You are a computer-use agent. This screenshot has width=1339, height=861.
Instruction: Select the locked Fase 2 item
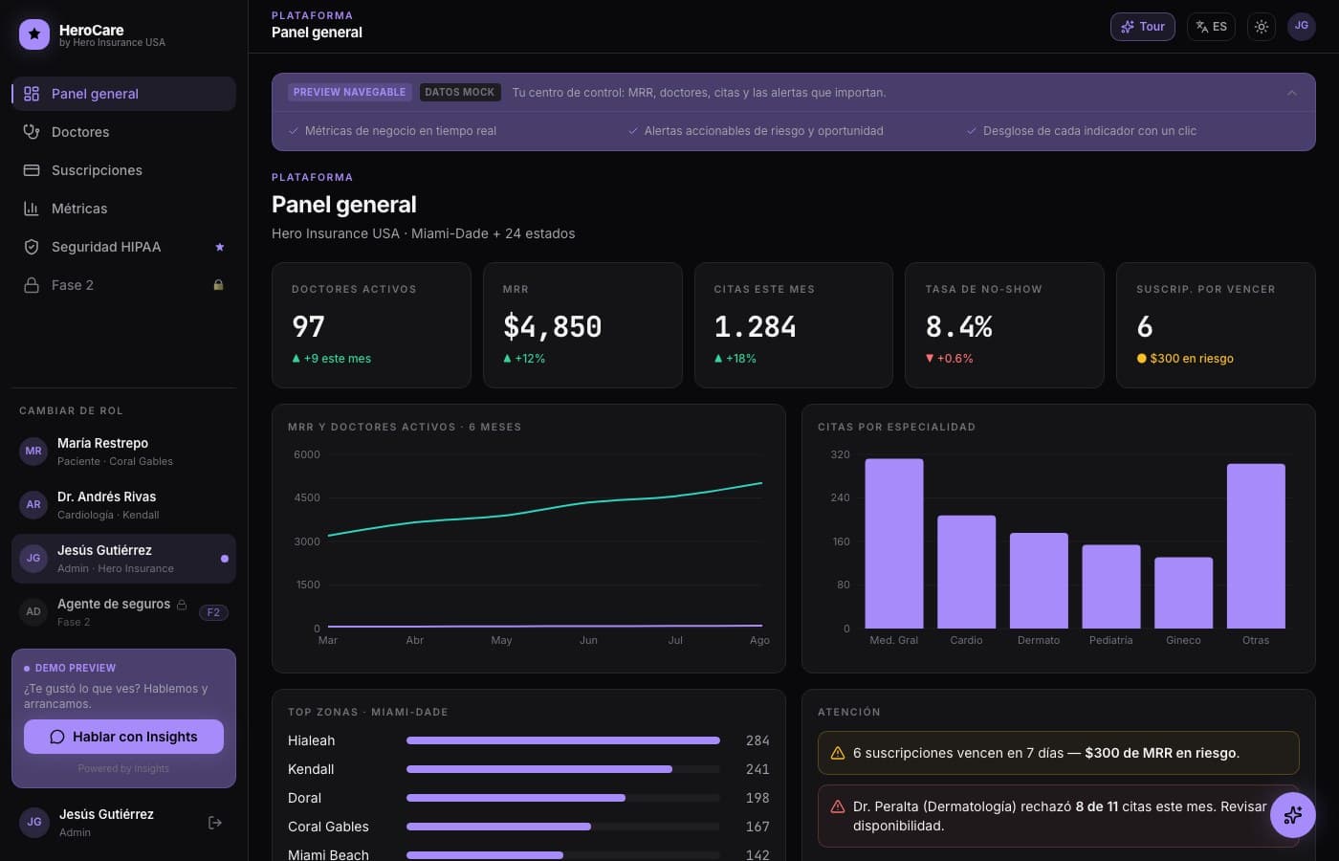pyautogui.click(x=123, y=285)
